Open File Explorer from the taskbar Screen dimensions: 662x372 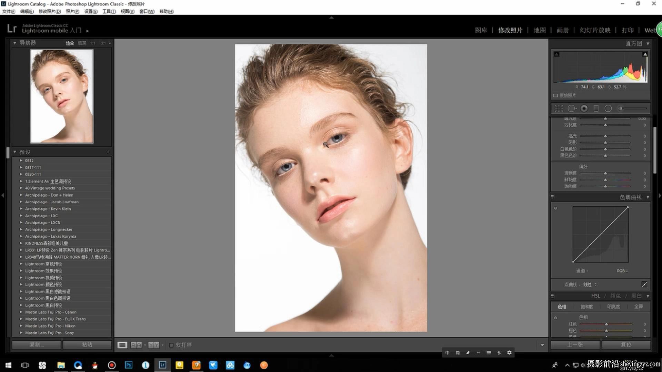pos(61,365)
